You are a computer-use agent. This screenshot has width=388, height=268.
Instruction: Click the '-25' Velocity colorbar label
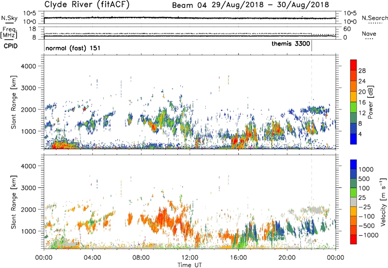click(364, 207)
